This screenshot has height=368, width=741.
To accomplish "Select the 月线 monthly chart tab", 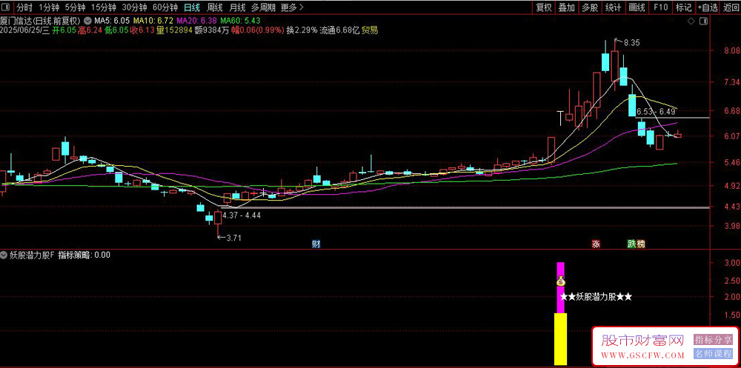I will (237, 7).
